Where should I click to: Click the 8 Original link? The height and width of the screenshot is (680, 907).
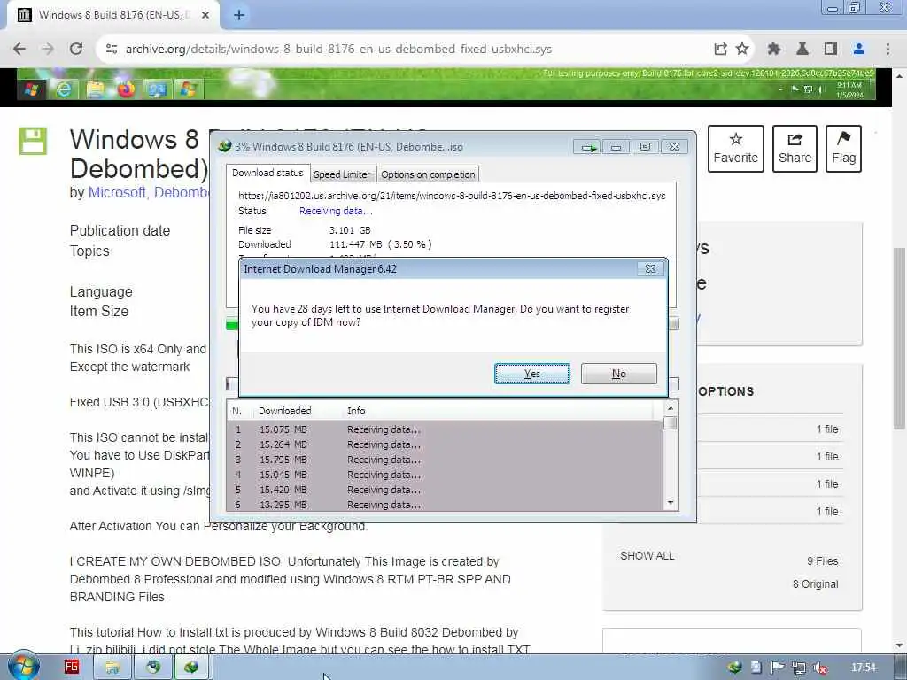tap(815, 584)
